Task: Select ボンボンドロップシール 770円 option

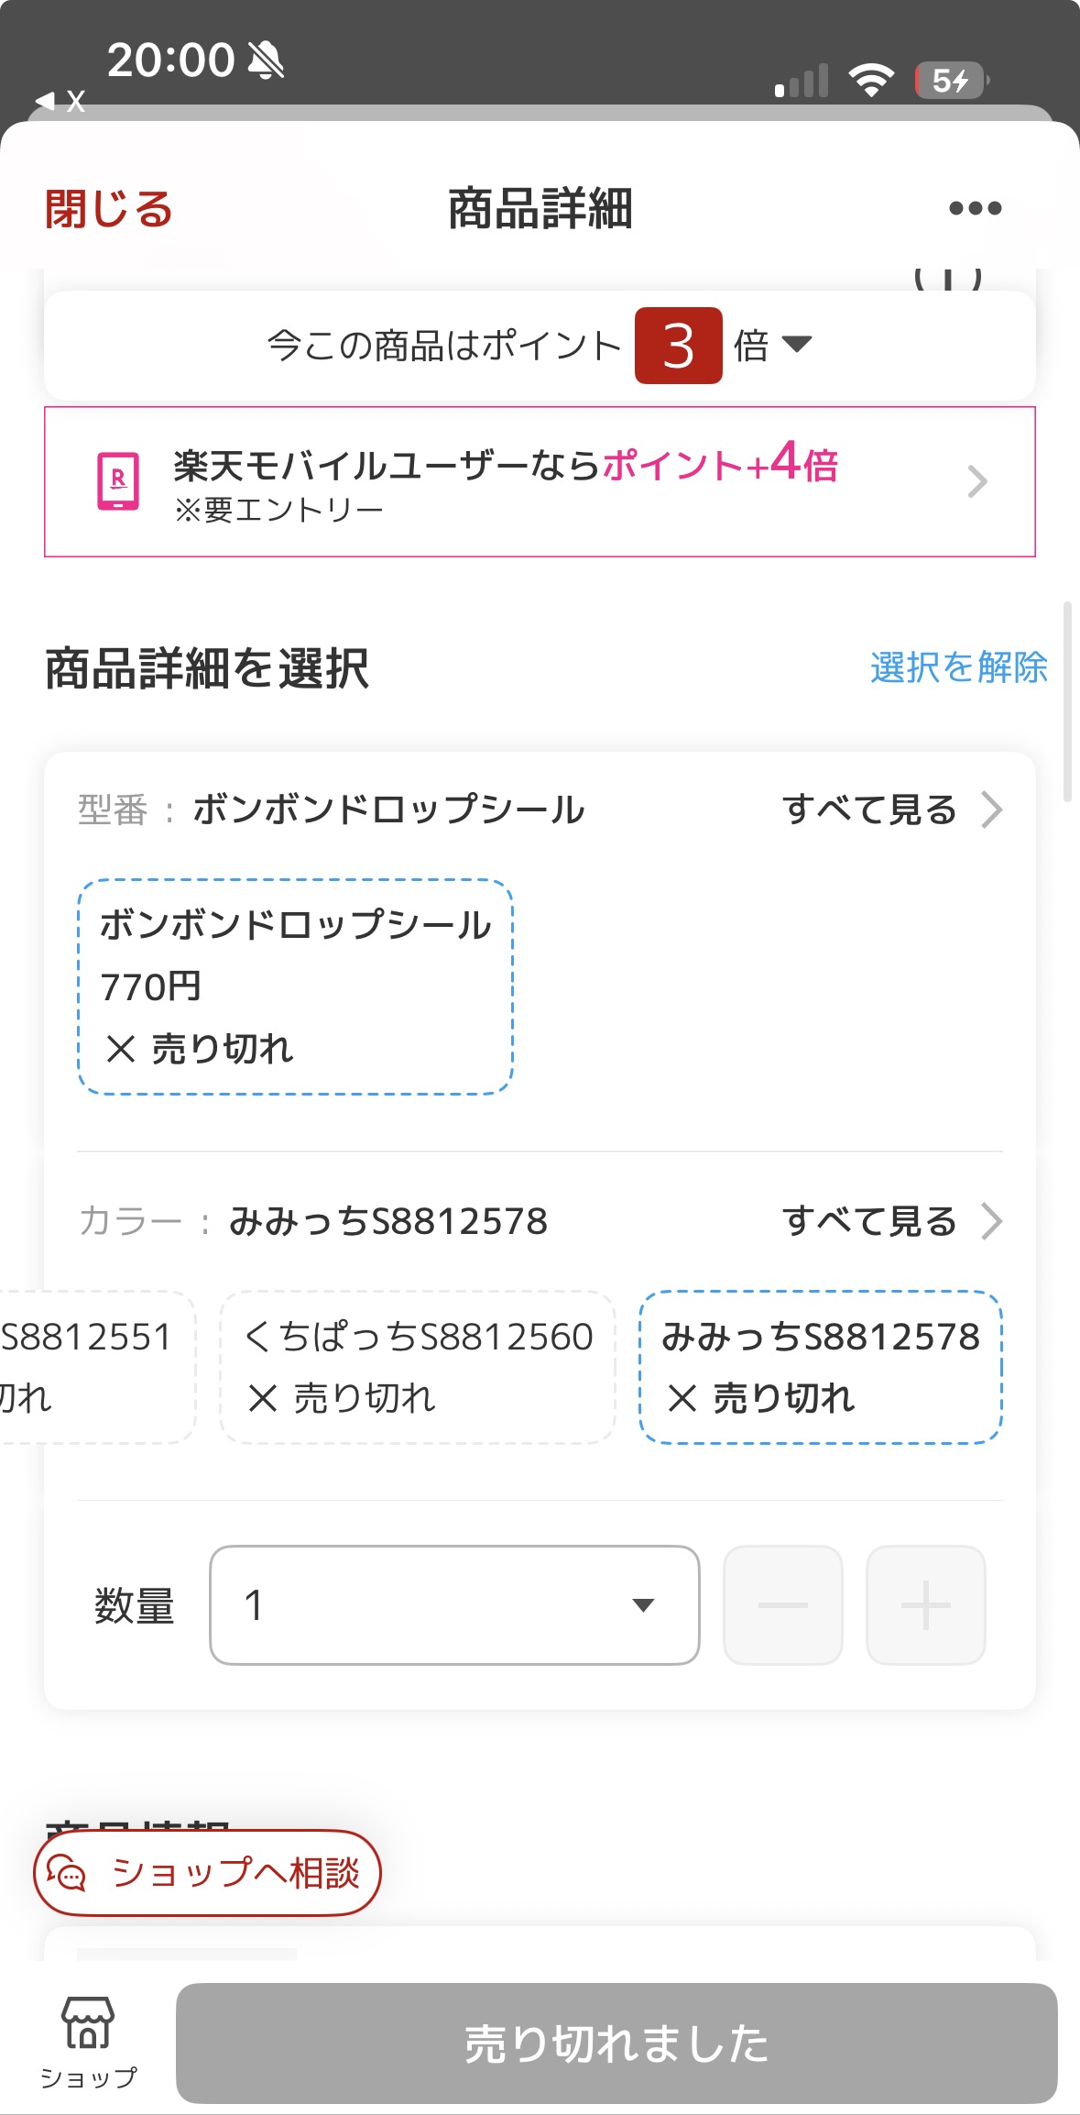Action: (295, 986)
